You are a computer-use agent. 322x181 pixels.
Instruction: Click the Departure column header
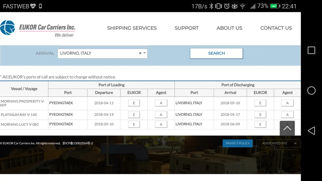click(104, 93)
